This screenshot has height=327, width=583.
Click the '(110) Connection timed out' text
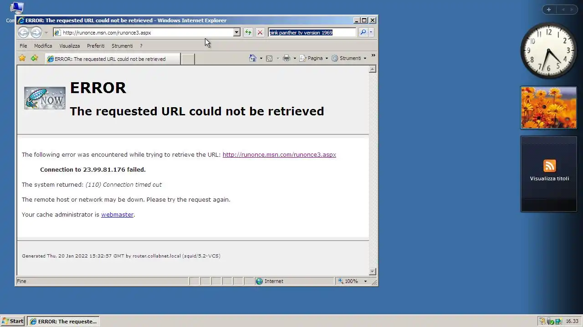(123, 184)
